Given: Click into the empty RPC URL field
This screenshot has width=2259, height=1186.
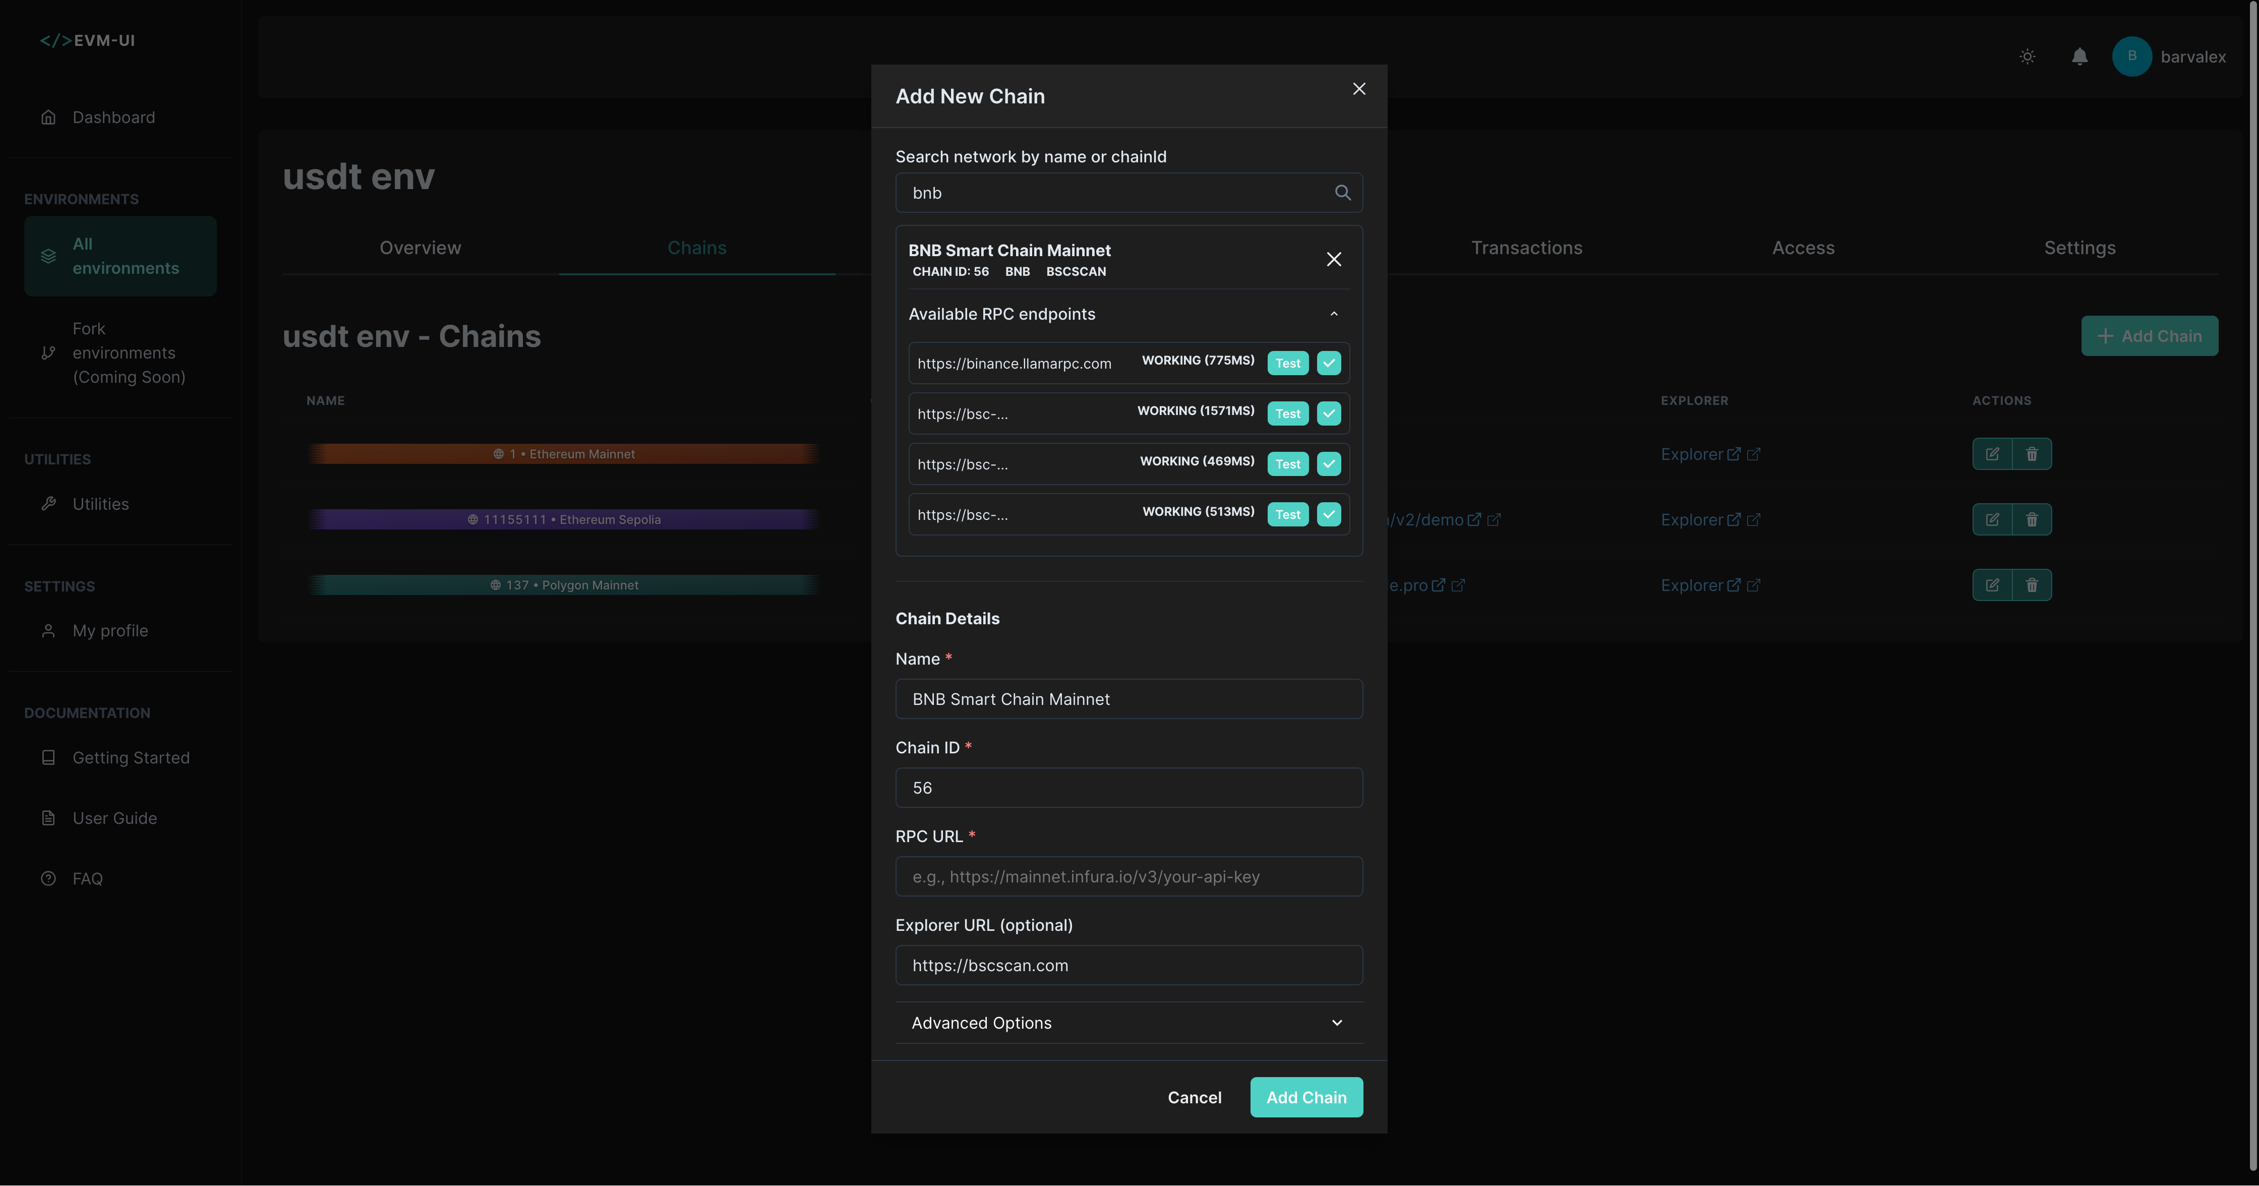Looking at the screenshot, I should [x=1128, y=876].
